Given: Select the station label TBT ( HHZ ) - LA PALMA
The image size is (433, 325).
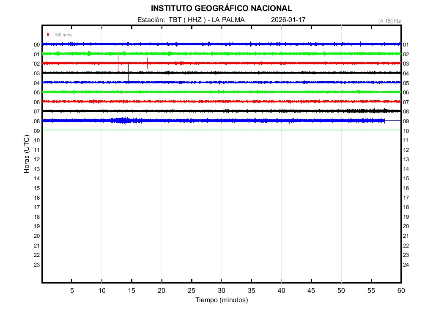Looking at the screenshot, I should 191,20.
